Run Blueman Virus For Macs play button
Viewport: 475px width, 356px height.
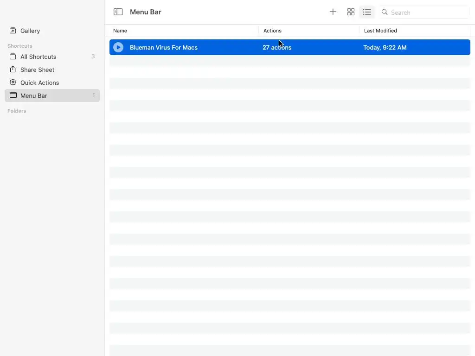pos(118,47)
